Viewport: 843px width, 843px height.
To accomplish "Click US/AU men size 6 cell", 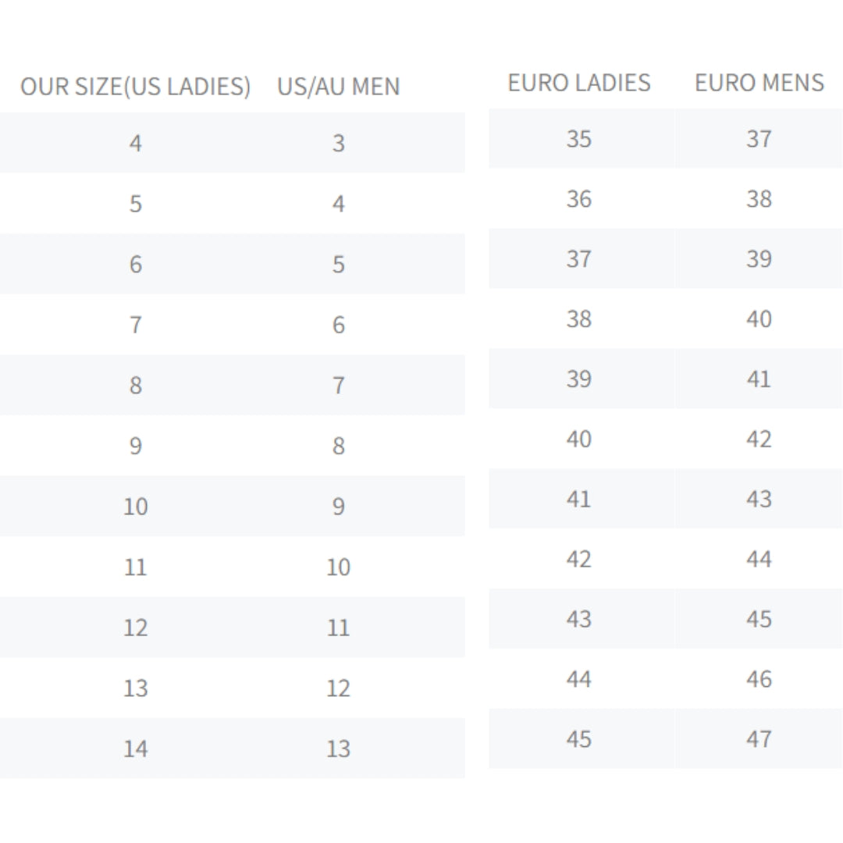I will (338, 325).
